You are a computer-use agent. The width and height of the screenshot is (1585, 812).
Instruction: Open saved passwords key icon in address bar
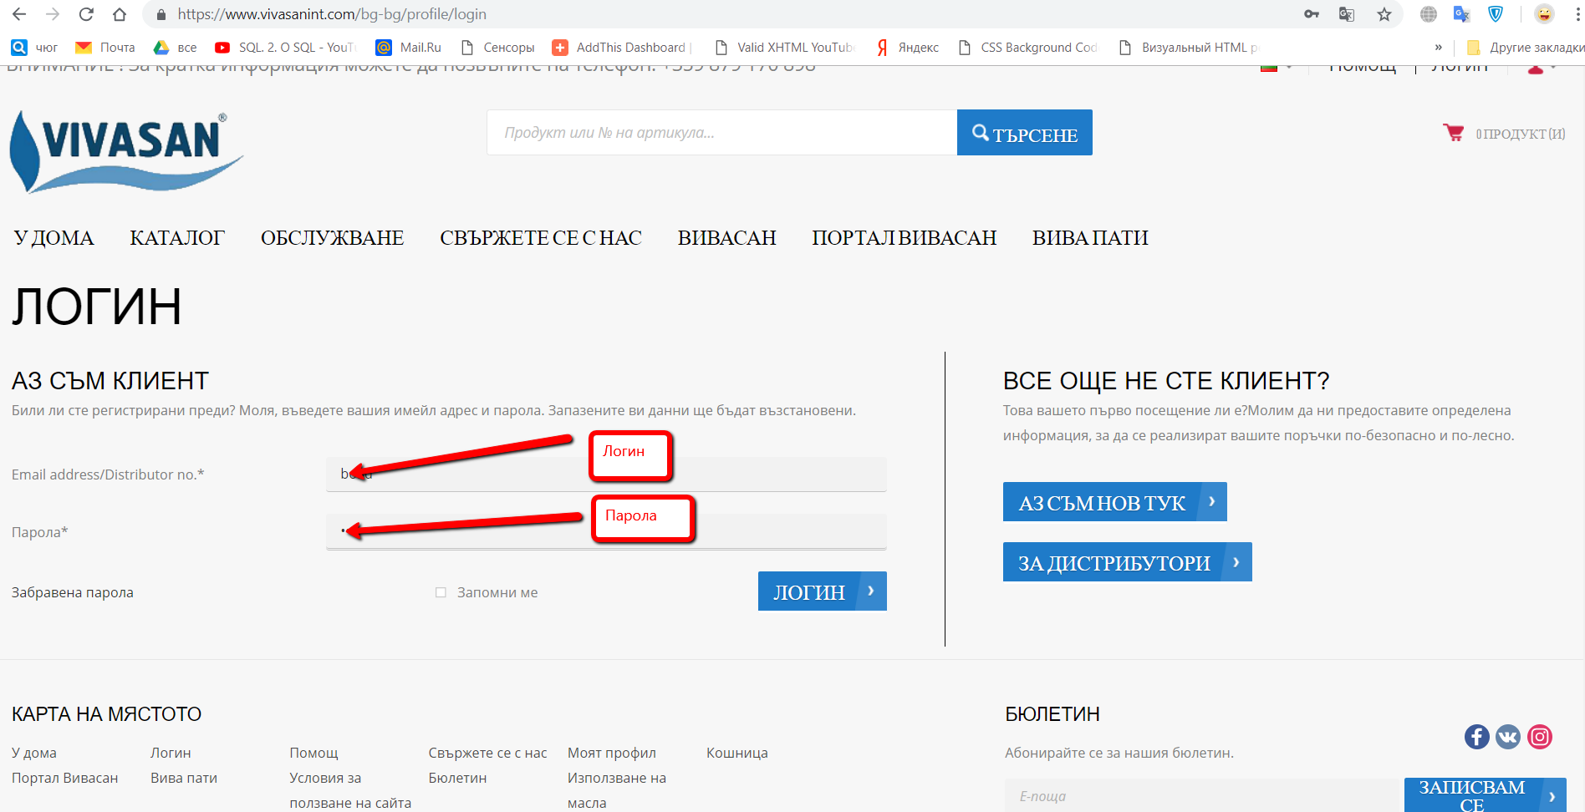pyautogui.click(x=1312, y=14)
